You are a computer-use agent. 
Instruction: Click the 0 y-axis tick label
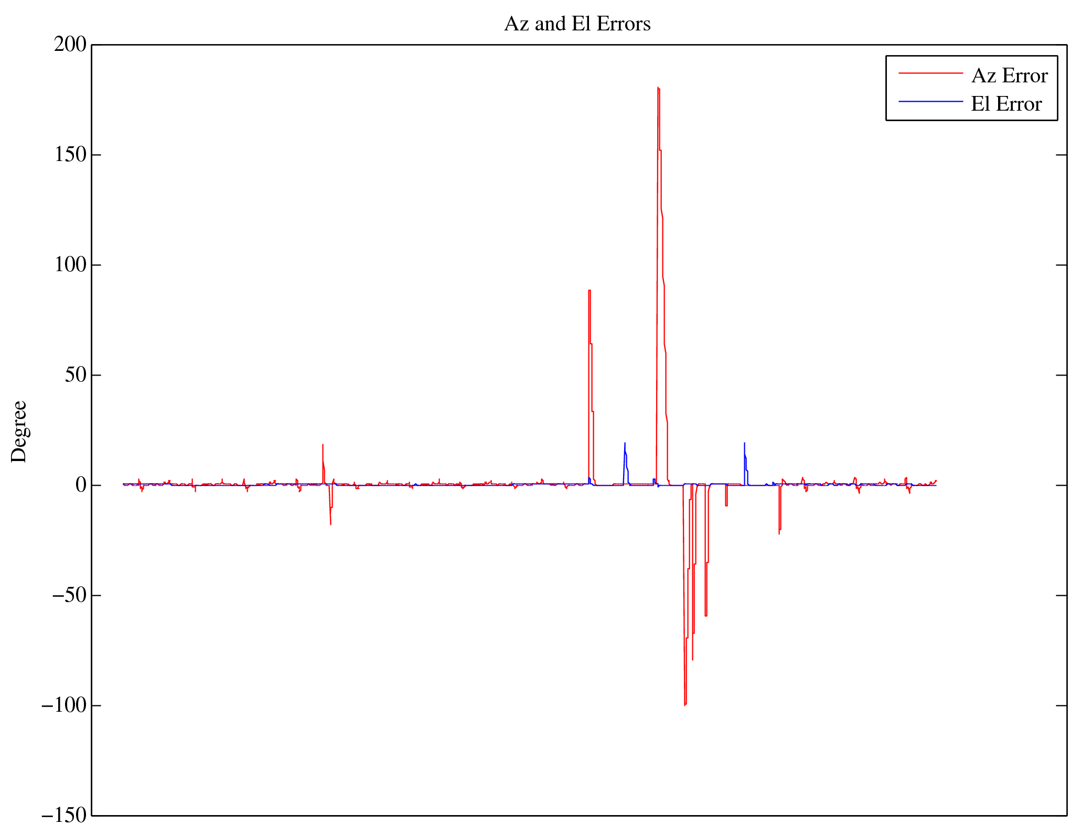[x=81, y=485]
